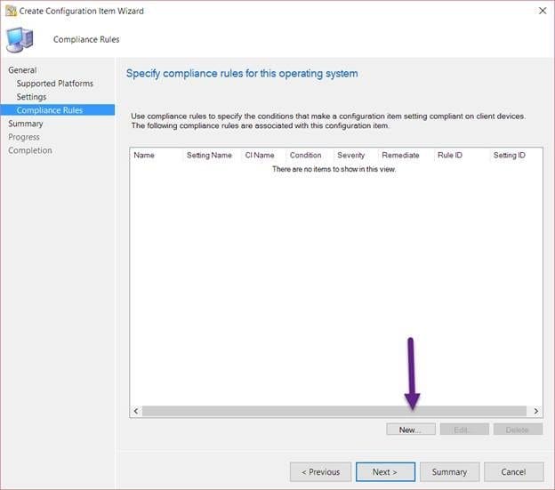Viewport: 555px width, 490px height.
Task: Click the Progress step in the sidebar
Action: pyautogui.click(x=24, y=137)
